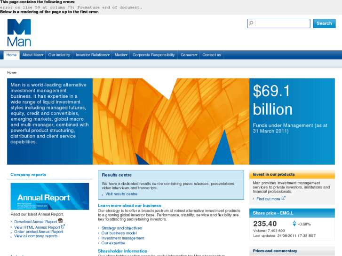This screenshot has width=342, height=256.
Task: Click external link icon beside View HTML Annual Report
Action: pos(63,226)
